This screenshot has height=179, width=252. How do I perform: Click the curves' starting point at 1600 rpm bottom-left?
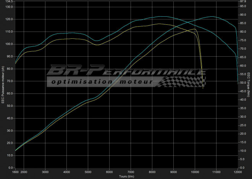[16, 150]
